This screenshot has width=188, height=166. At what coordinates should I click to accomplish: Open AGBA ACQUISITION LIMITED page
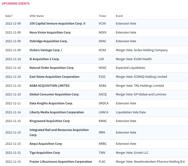[x=49, y=86]
